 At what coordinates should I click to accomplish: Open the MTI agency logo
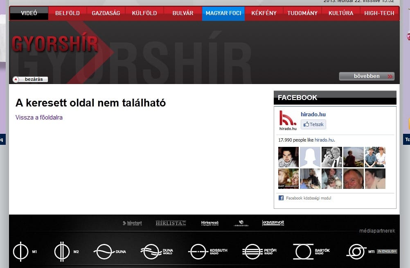point(360,252)
